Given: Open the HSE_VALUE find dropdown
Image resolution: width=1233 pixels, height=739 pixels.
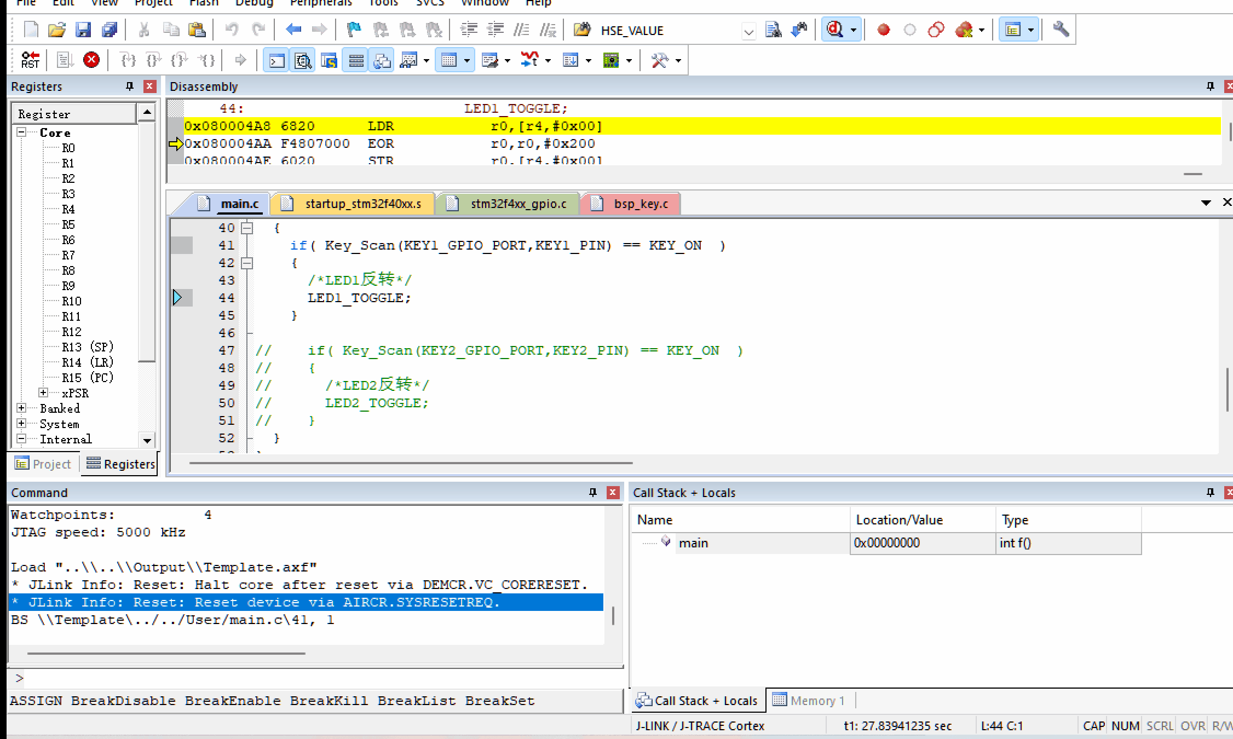Looking at the screenshot, I should point(748,31).
